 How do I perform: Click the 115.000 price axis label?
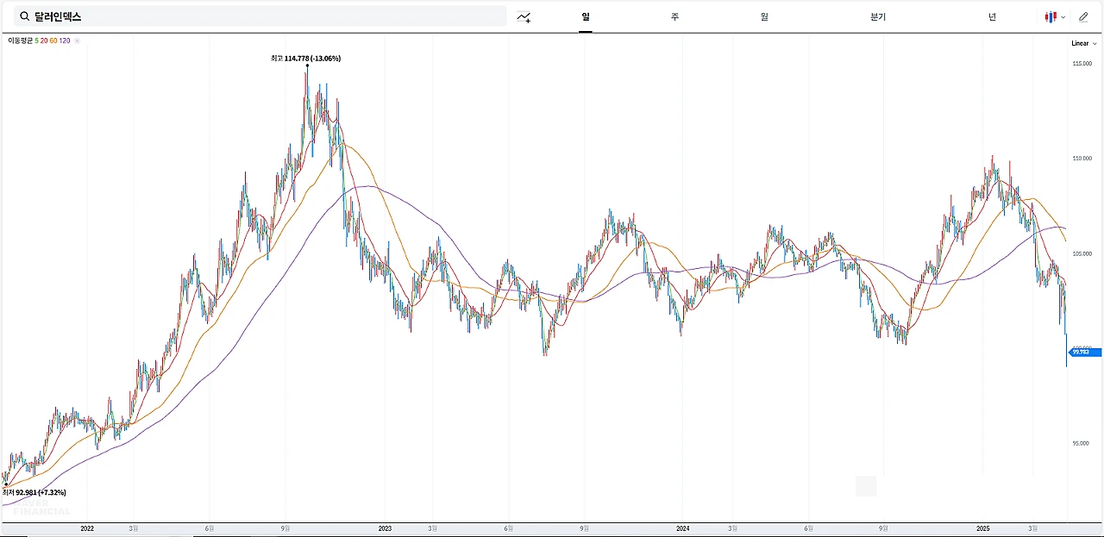1082,64
